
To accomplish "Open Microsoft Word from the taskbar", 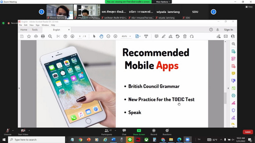I will [x=114, y=140].
